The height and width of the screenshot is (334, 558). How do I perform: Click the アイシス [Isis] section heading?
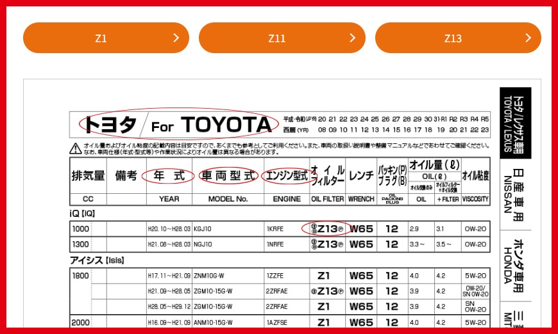point(96,260)
